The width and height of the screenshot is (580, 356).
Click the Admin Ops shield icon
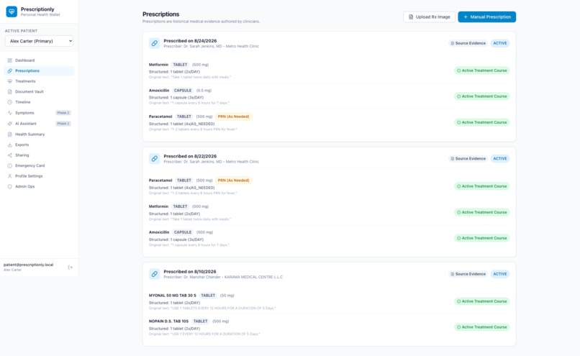[x=10, y=186]
